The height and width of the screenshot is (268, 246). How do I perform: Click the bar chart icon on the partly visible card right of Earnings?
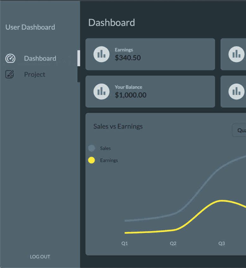237,54
